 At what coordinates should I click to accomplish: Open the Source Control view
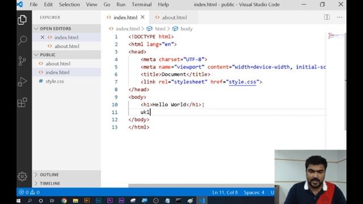[x=22, y=61]
